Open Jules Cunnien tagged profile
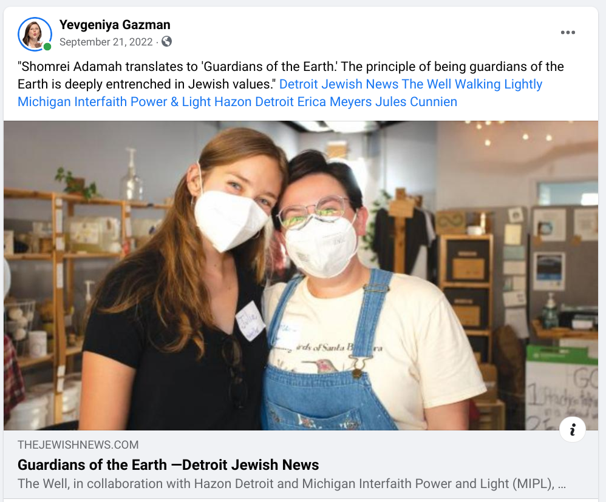The image size is (606, 502). coord(416,102)
